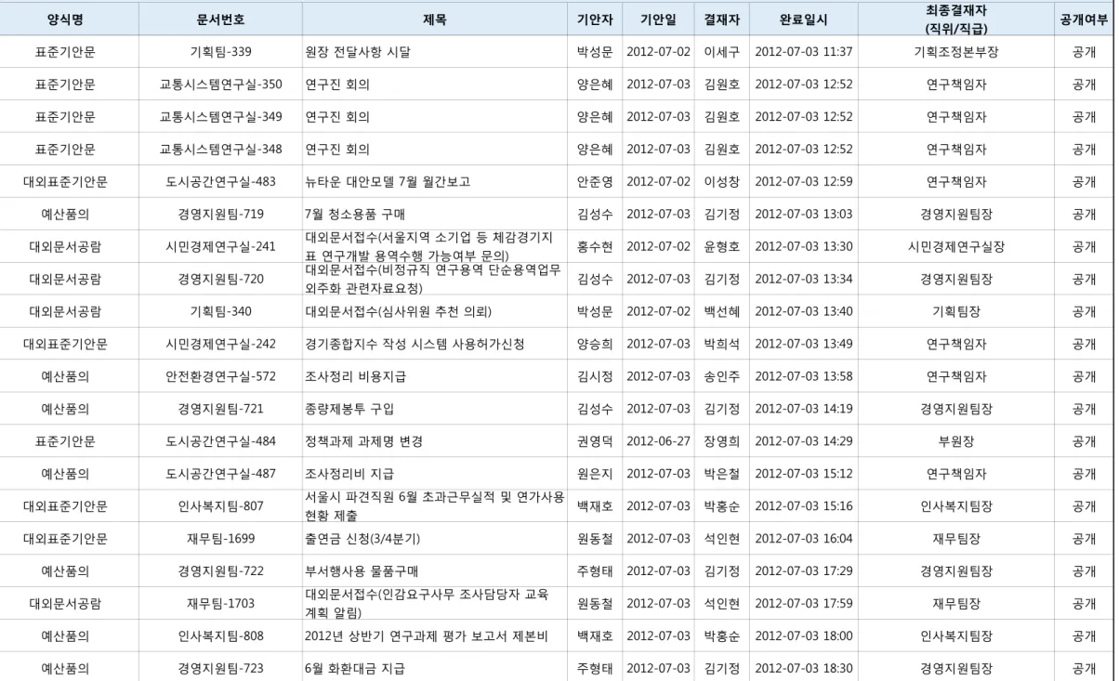Open the title 종량제봉투 구입
This screenshot has height=681, width=1119.
click(x=349, y=410)
